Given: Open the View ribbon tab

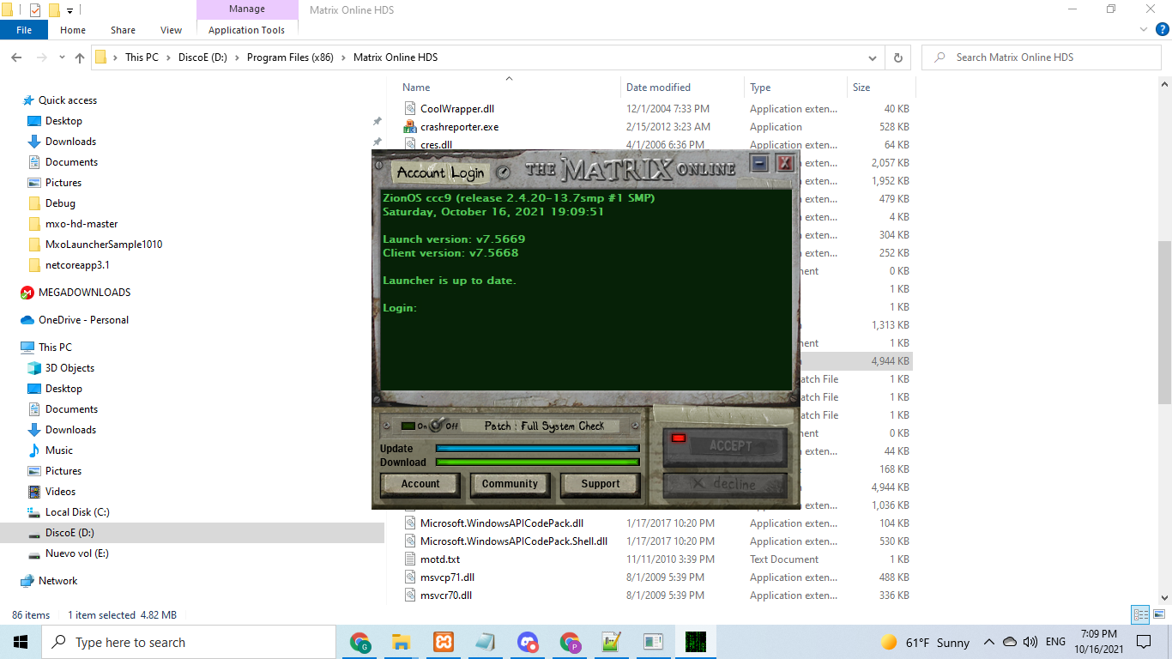Looking at the screenshot, I should pos(171,30).
